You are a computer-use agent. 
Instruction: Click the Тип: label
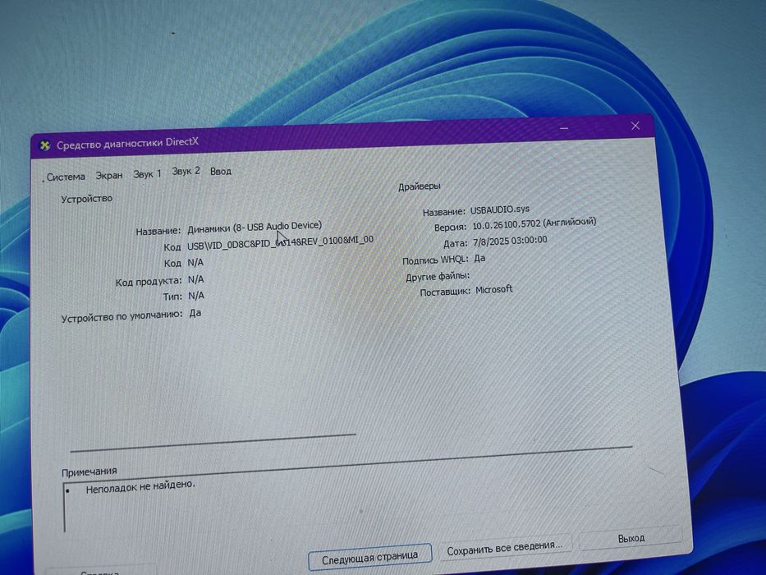172,297
